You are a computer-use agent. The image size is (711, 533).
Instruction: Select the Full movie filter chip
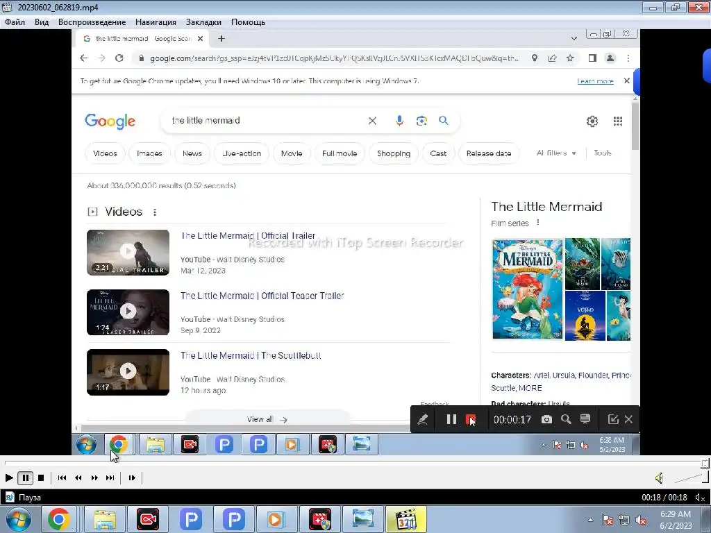click(x=340, y=153)
